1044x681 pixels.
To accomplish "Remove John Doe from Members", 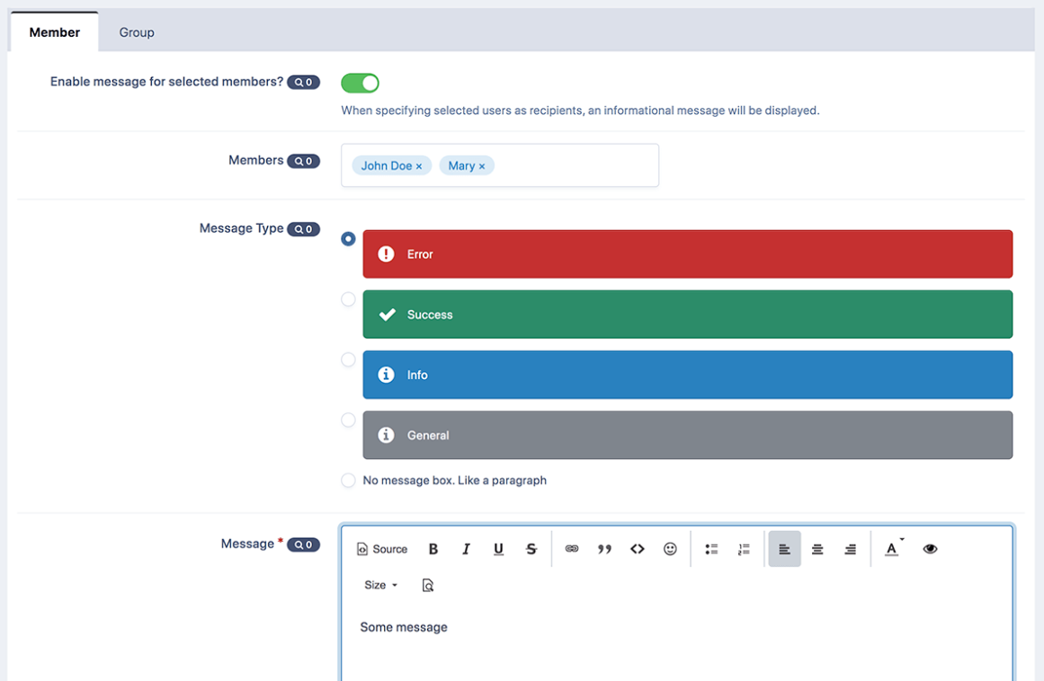I will click(x=419, y=166).
